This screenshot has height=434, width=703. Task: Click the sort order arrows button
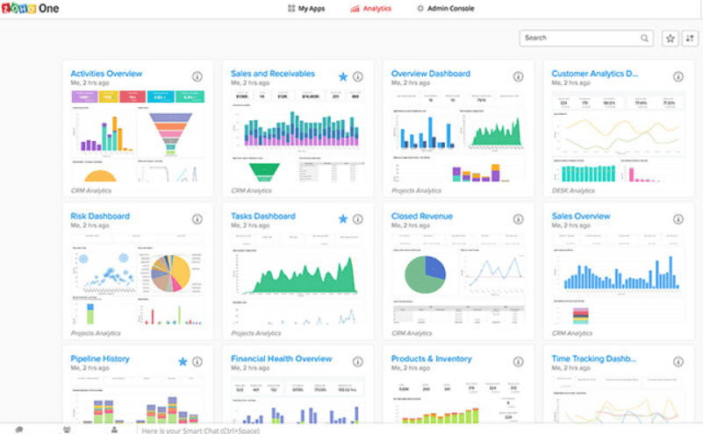(x=690, y=39)
